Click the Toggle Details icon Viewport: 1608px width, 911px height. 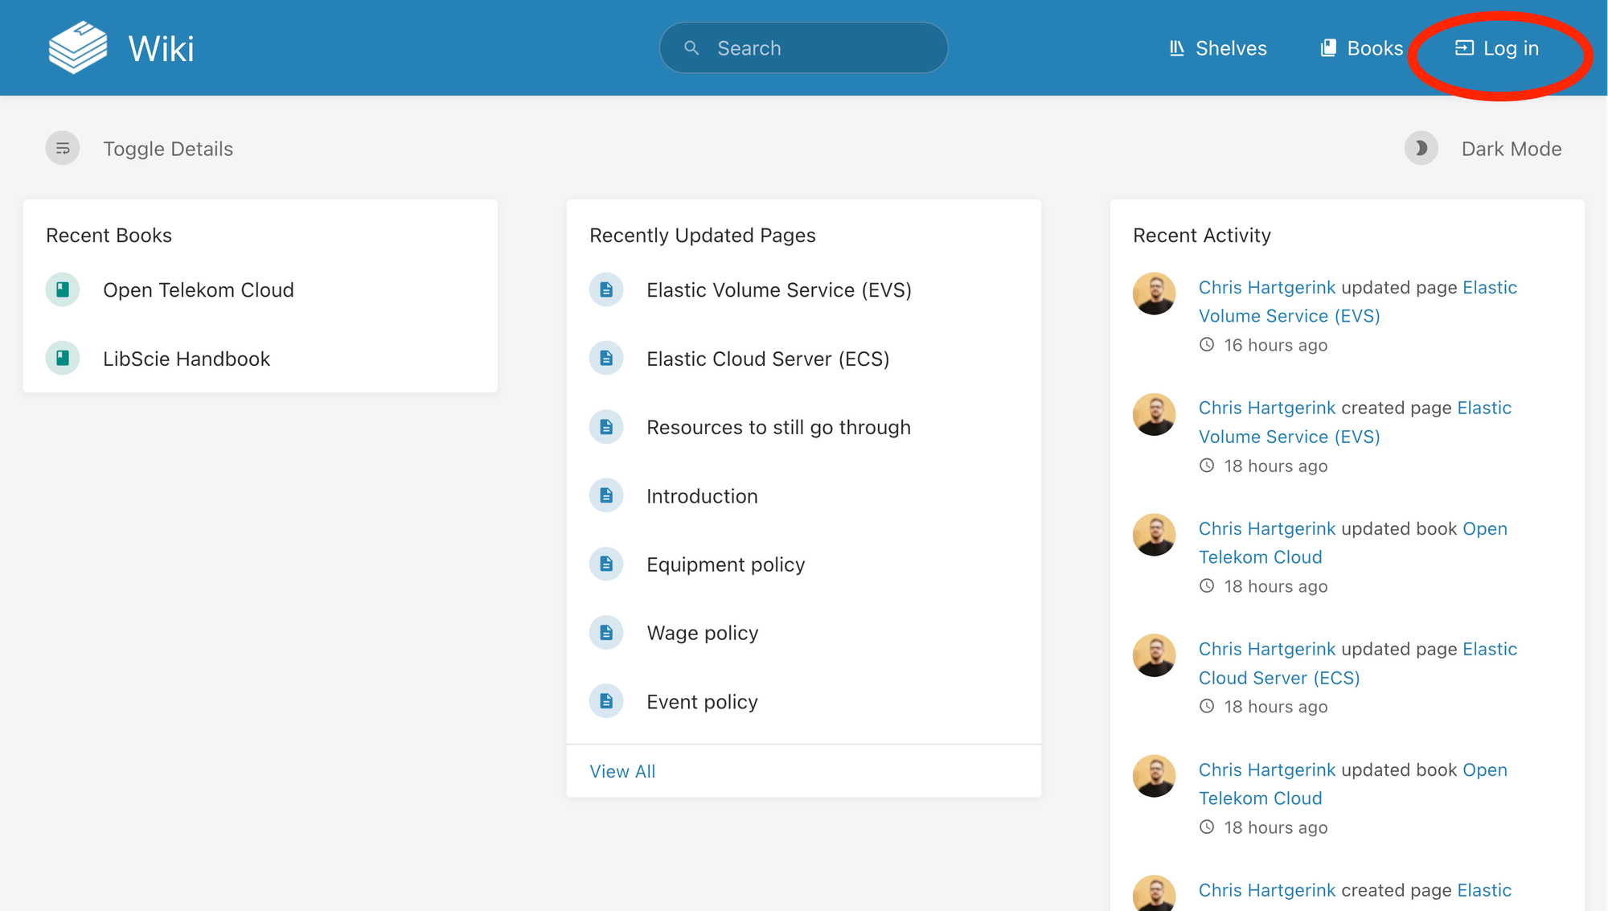[x=63, y=149]
